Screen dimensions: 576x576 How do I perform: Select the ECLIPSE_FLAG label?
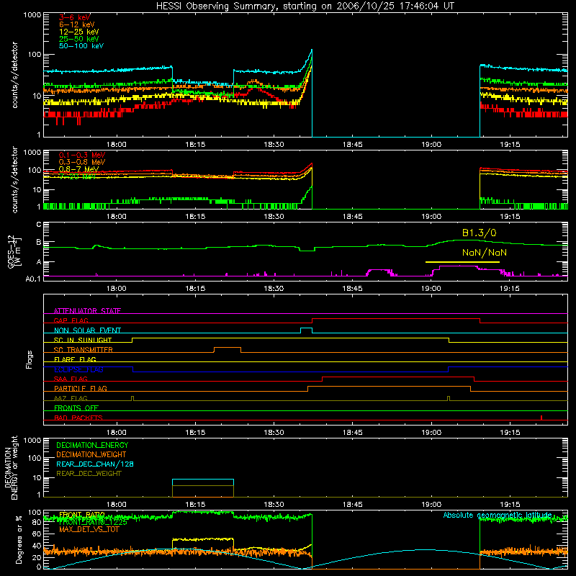[x=78, y=369]
